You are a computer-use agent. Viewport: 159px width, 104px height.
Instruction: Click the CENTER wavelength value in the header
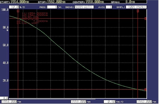tap(95, 2)
